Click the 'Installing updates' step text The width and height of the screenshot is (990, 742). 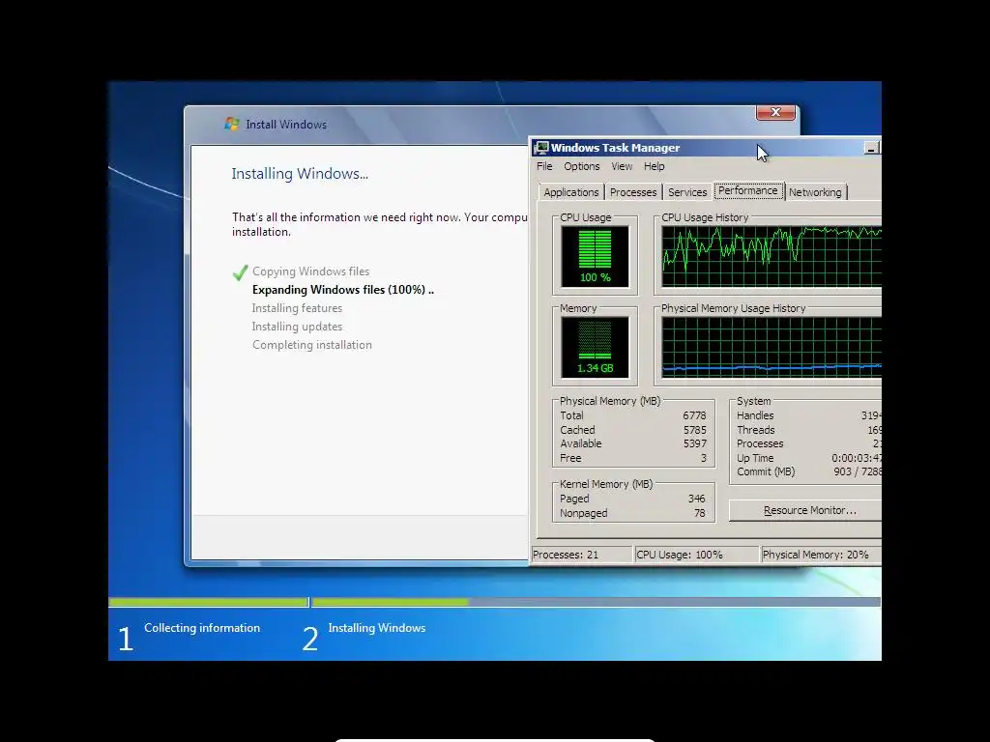(297, 327)
